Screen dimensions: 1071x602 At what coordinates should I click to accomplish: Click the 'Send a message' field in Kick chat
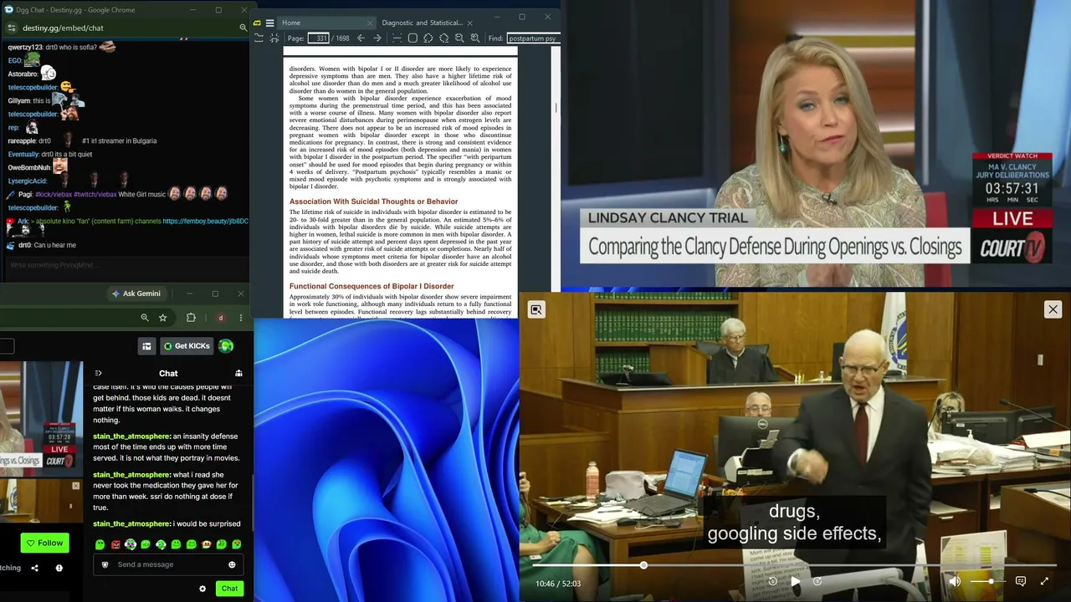click(x=167, y=564)
